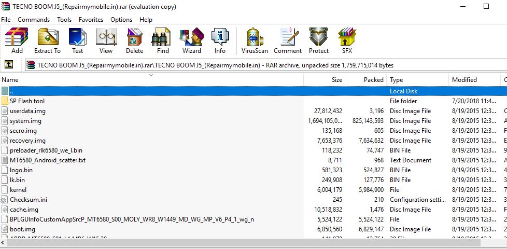The image size is (507, 249).
Task: Sort files by Size column header
Action: point(325,79)
